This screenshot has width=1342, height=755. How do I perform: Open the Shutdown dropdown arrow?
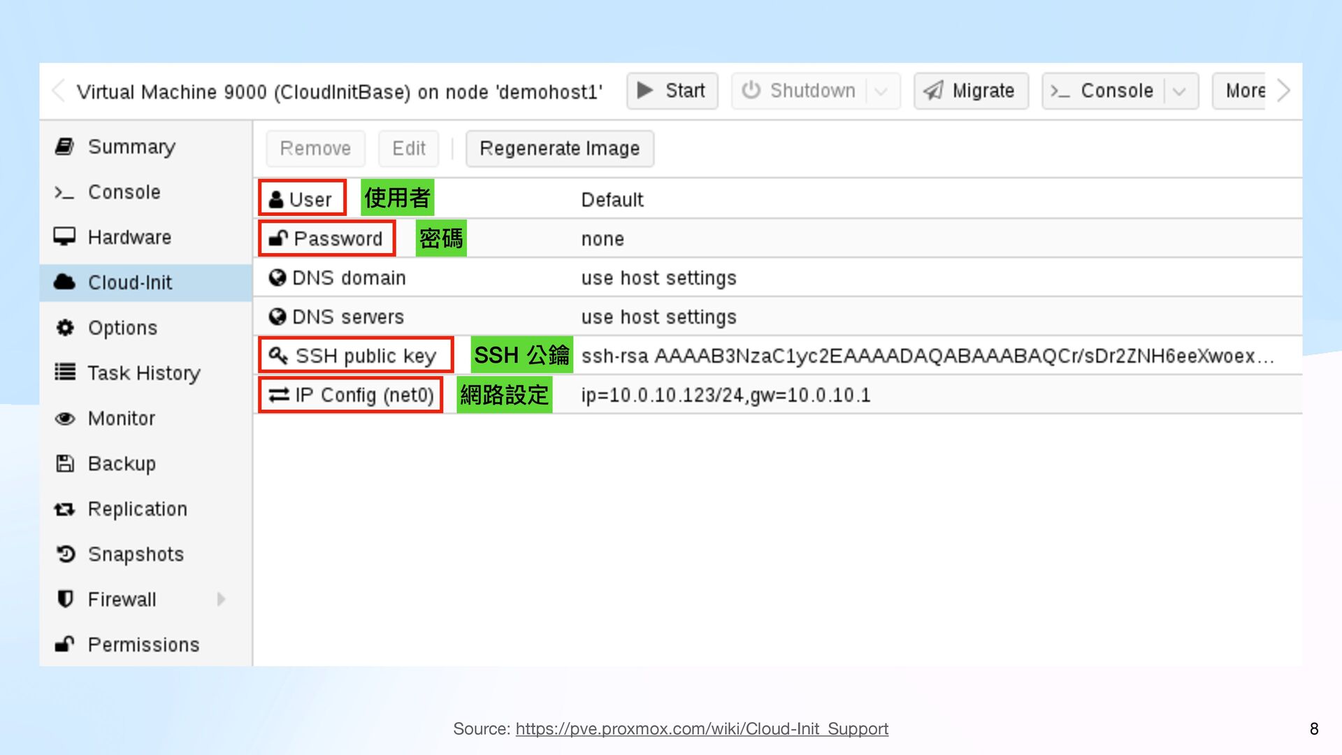click(x=881, y=91)
